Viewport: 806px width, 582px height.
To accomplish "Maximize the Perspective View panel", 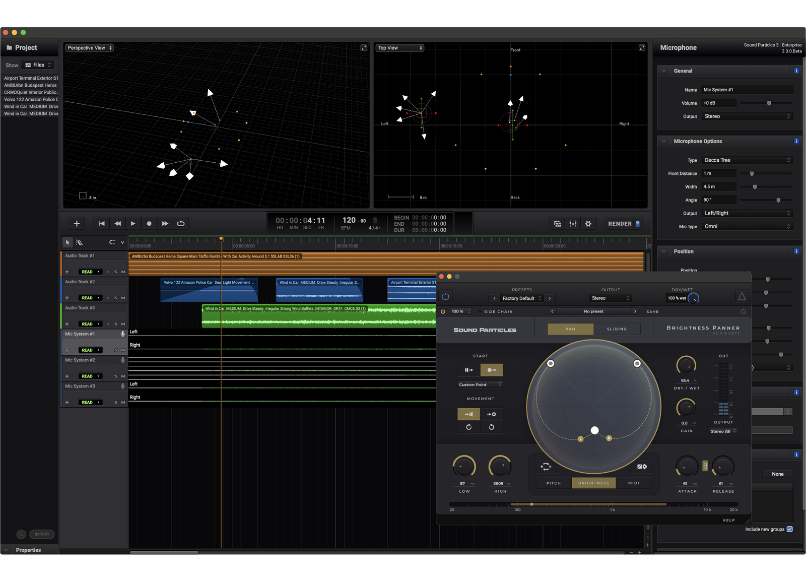I will pyautogui.click(x=364, y=48).
